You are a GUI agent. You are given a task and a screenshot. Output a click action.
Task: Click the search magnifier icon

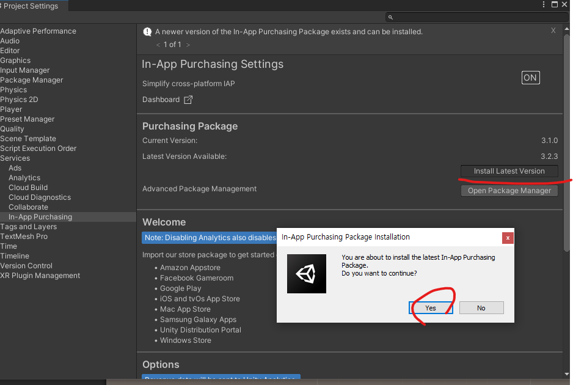(390, 17)
